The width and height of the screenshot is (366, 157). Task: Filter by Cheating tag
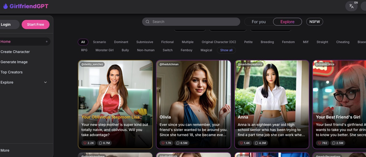click(x=343, y=42)
